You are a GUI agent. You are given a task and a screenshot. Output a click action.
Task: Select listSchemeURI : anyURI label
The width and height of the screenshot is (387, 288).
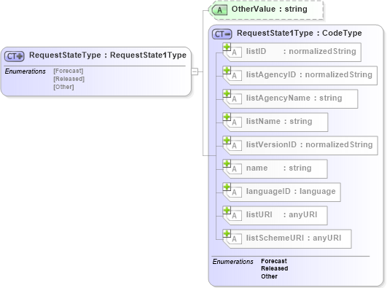point(294,238)
